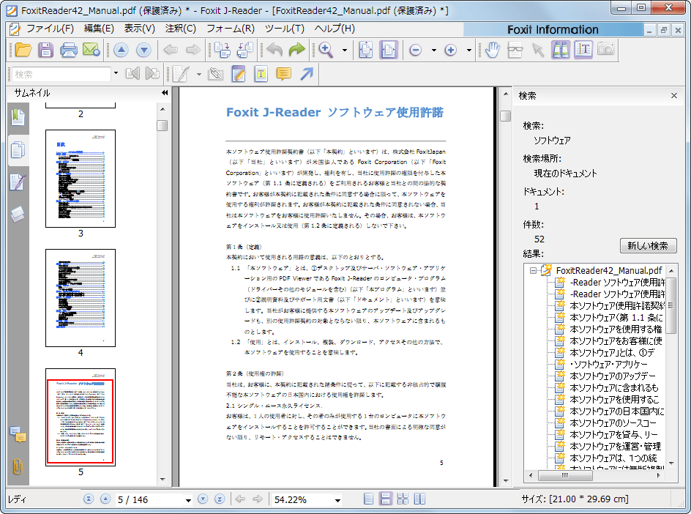The width and height of the screenshot is (691, 514).
Task: Select the Hand tool
Action: [x=492, y=50]
